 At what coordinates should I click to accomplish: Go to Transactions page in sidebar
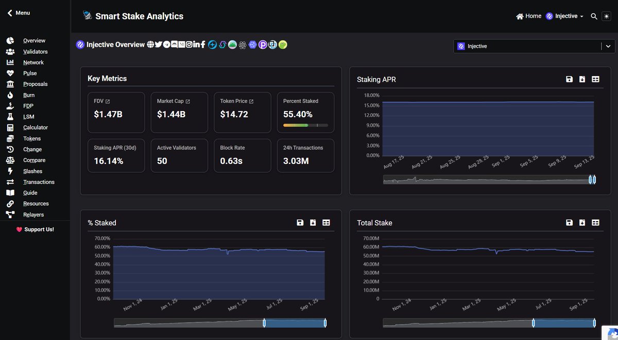pos(39,182)
